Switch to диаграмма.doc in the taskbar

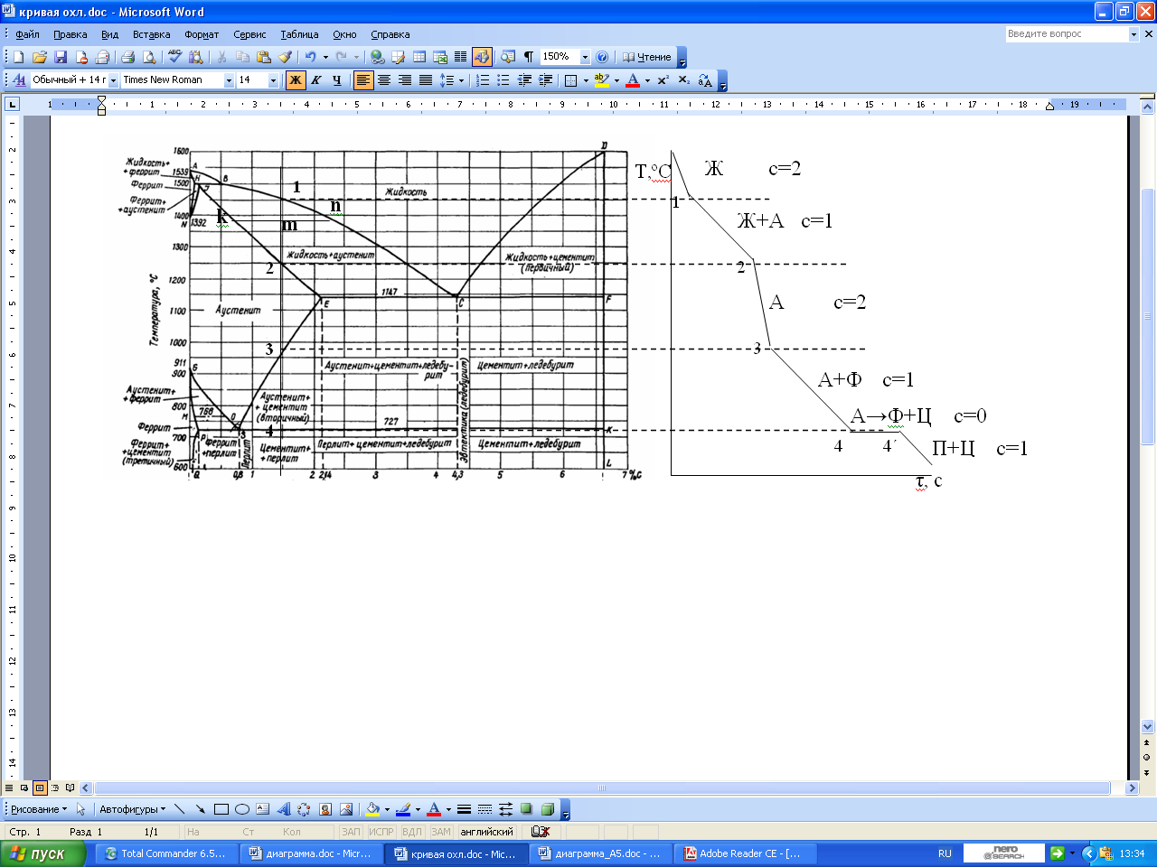[x=313, y=853]
